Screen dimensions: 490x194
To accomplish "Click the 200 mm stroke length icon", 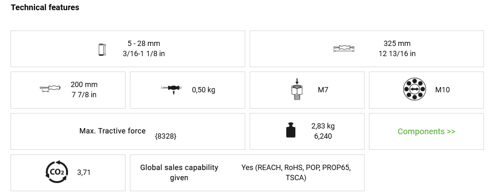I will pos(50,89).
